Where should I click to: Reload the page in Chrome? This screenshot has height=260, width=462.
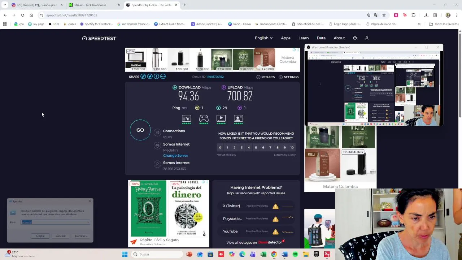pos(22,15)
